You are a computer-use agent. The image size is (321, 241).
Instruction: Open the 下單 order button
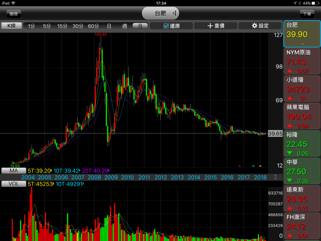point(307,14)
